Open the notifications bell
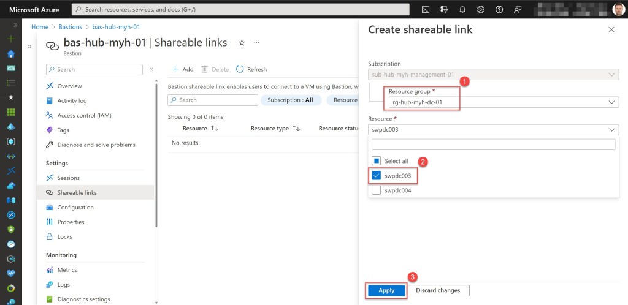The height and width of the screenshot is (305, 628). [x=462, y=9]
